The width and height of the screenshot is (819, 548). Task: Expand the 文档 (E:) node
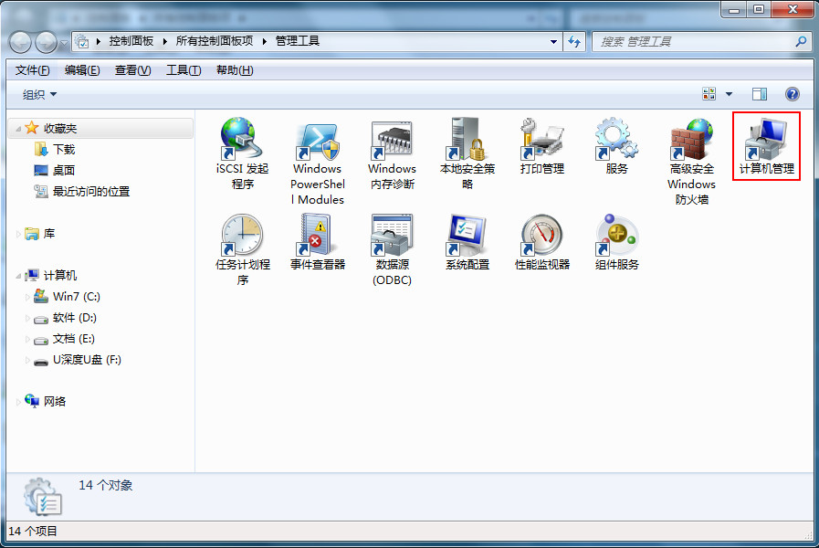(x=27, y=339)
